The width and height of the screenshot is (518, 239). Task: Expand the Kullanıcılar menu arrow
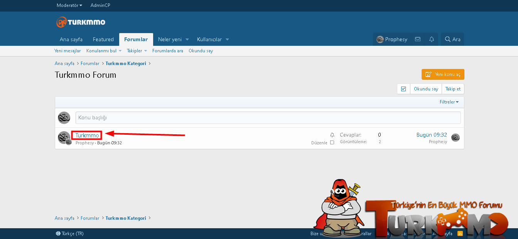227,39
